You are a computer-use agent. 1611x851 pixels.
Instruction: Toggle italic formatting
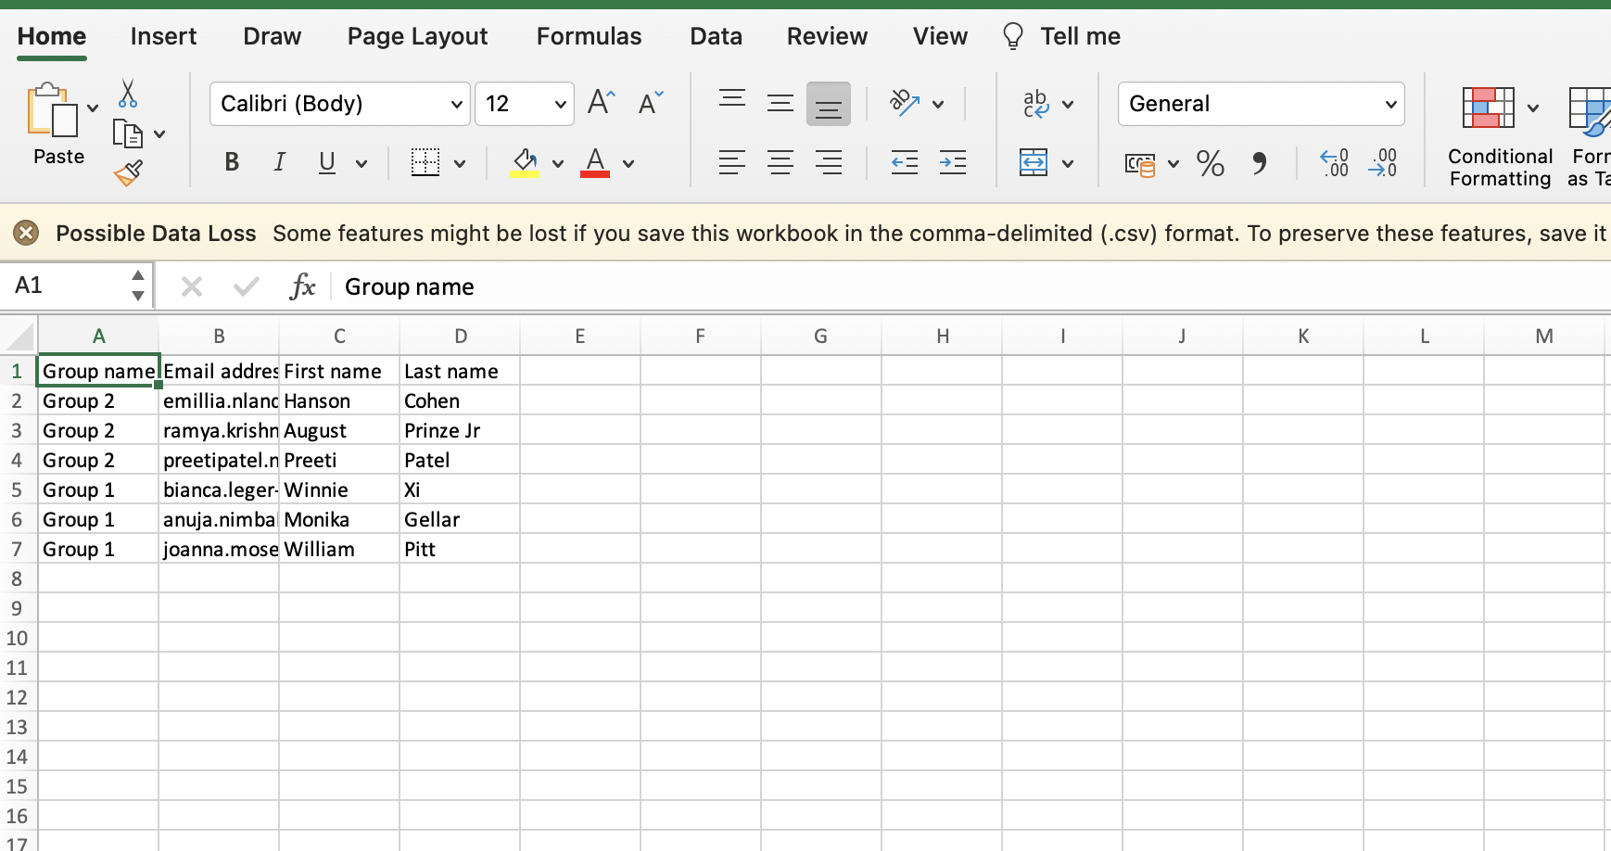pos(278,162)
